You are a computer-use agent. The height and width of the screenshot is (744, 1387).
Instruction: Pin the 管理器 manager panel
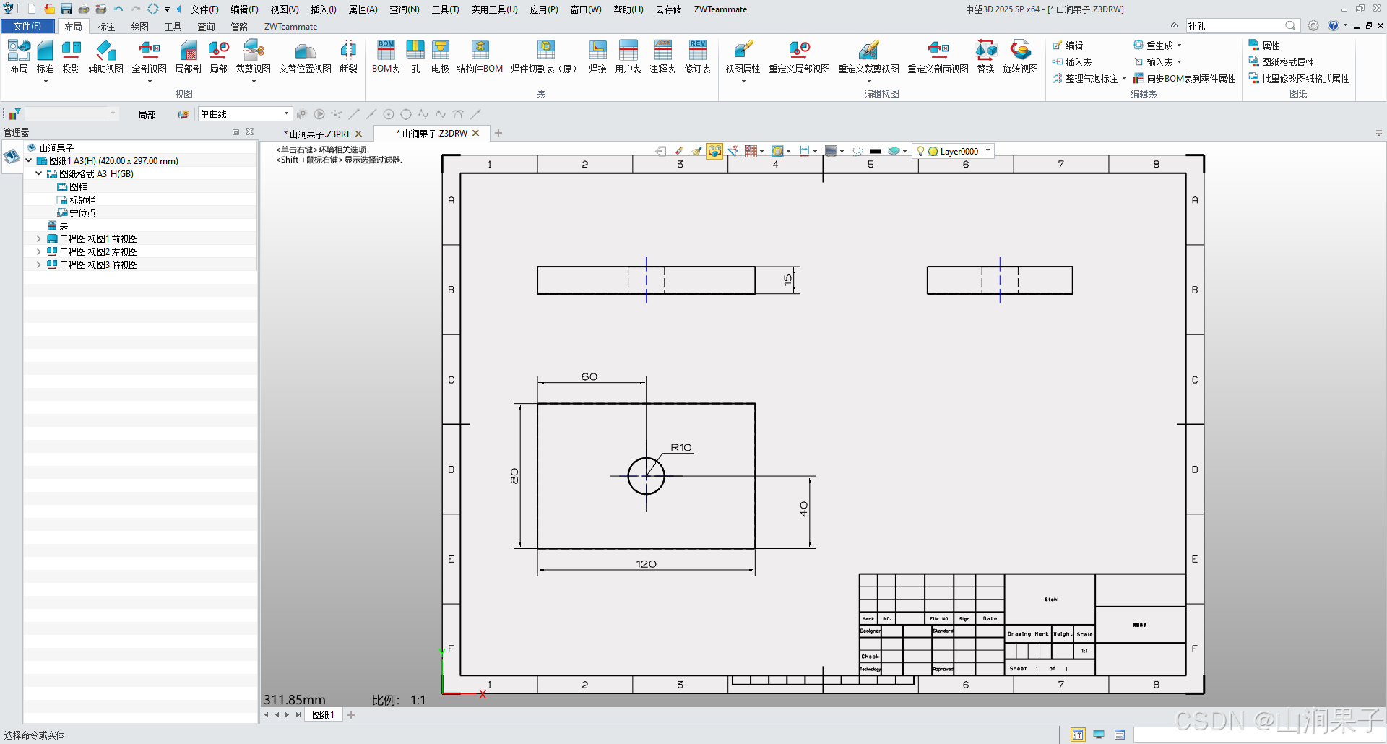coord(236,132)
